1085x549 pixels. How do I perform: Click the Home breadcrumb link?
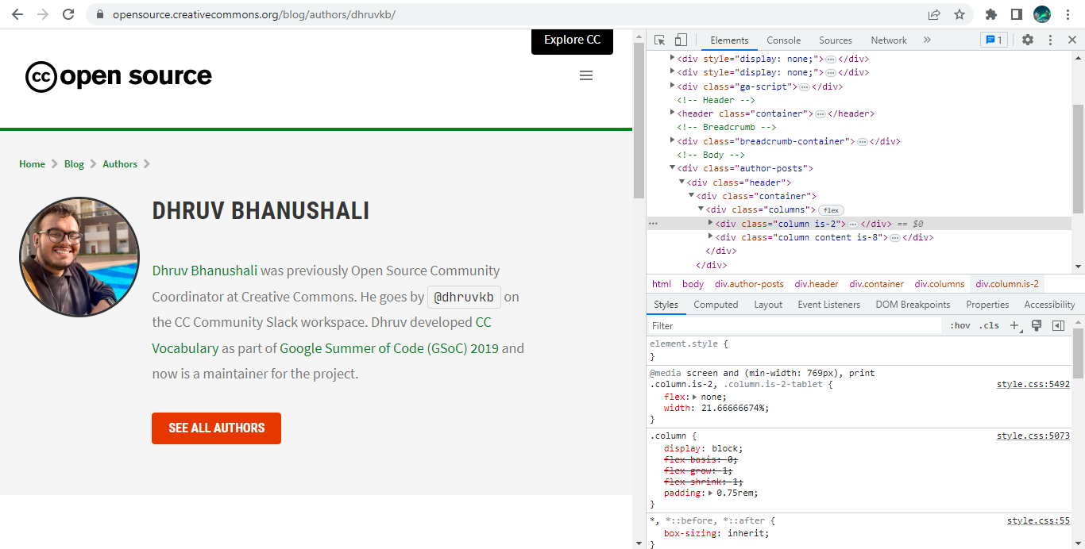pos(32,164)
